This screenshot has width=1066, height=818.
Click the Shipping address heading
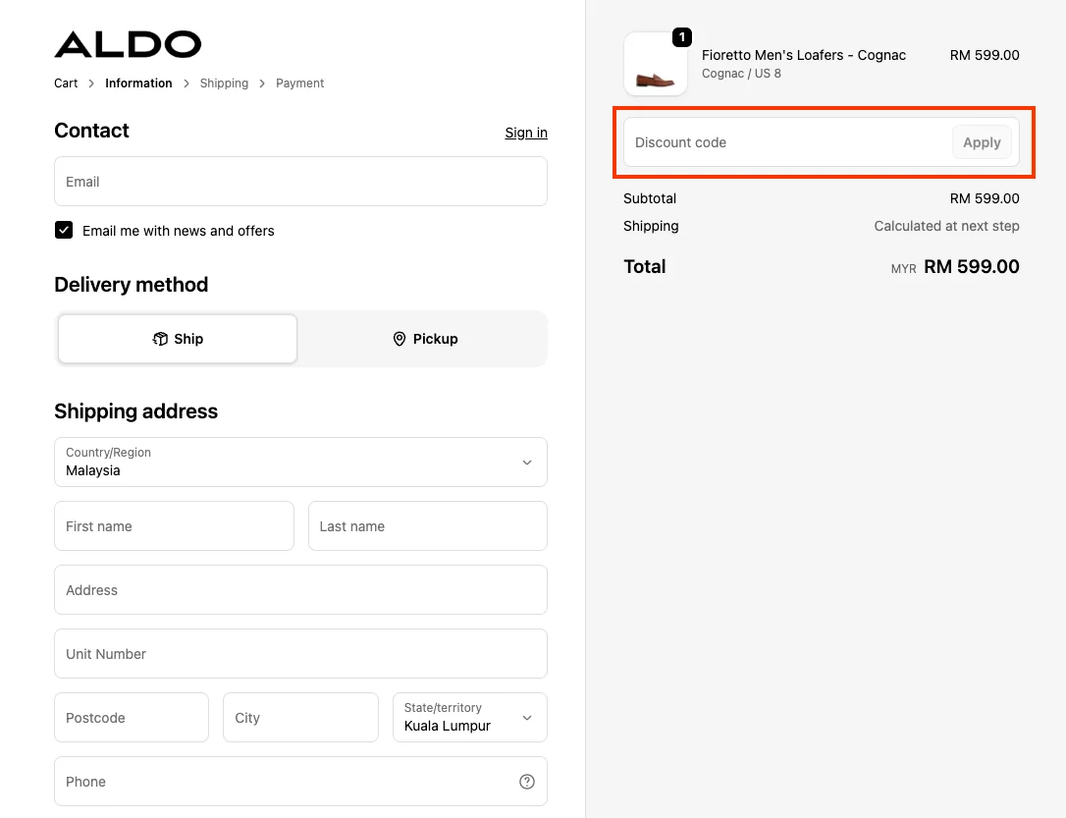tap(136, 411)
